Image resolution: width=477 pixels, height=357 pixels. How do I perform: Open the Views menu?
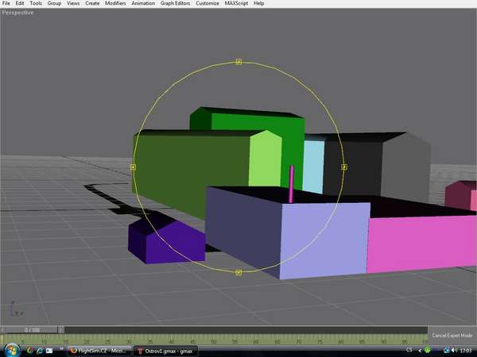click(73, 3)
